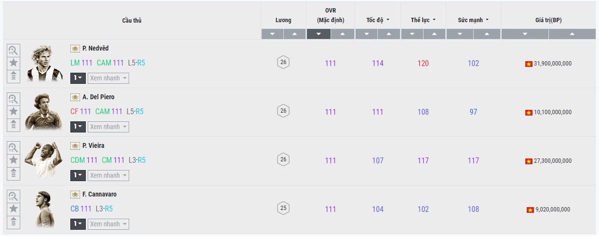The height and width of the screenshot is (236, 599).
Task: Open Sức mạnh column header dropdown
Action: 473,20
